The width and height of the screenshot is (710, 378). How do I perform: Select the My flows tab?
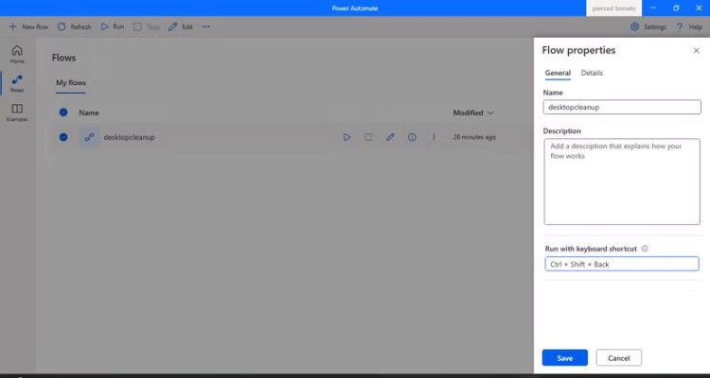[x=71, y=83]
